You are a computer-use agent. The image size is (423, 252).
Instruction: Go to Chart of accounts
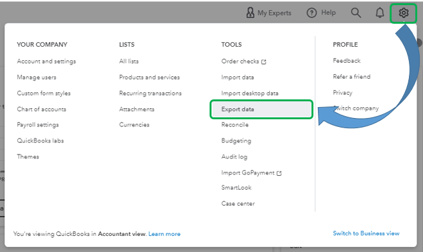[x=42, y=109]
